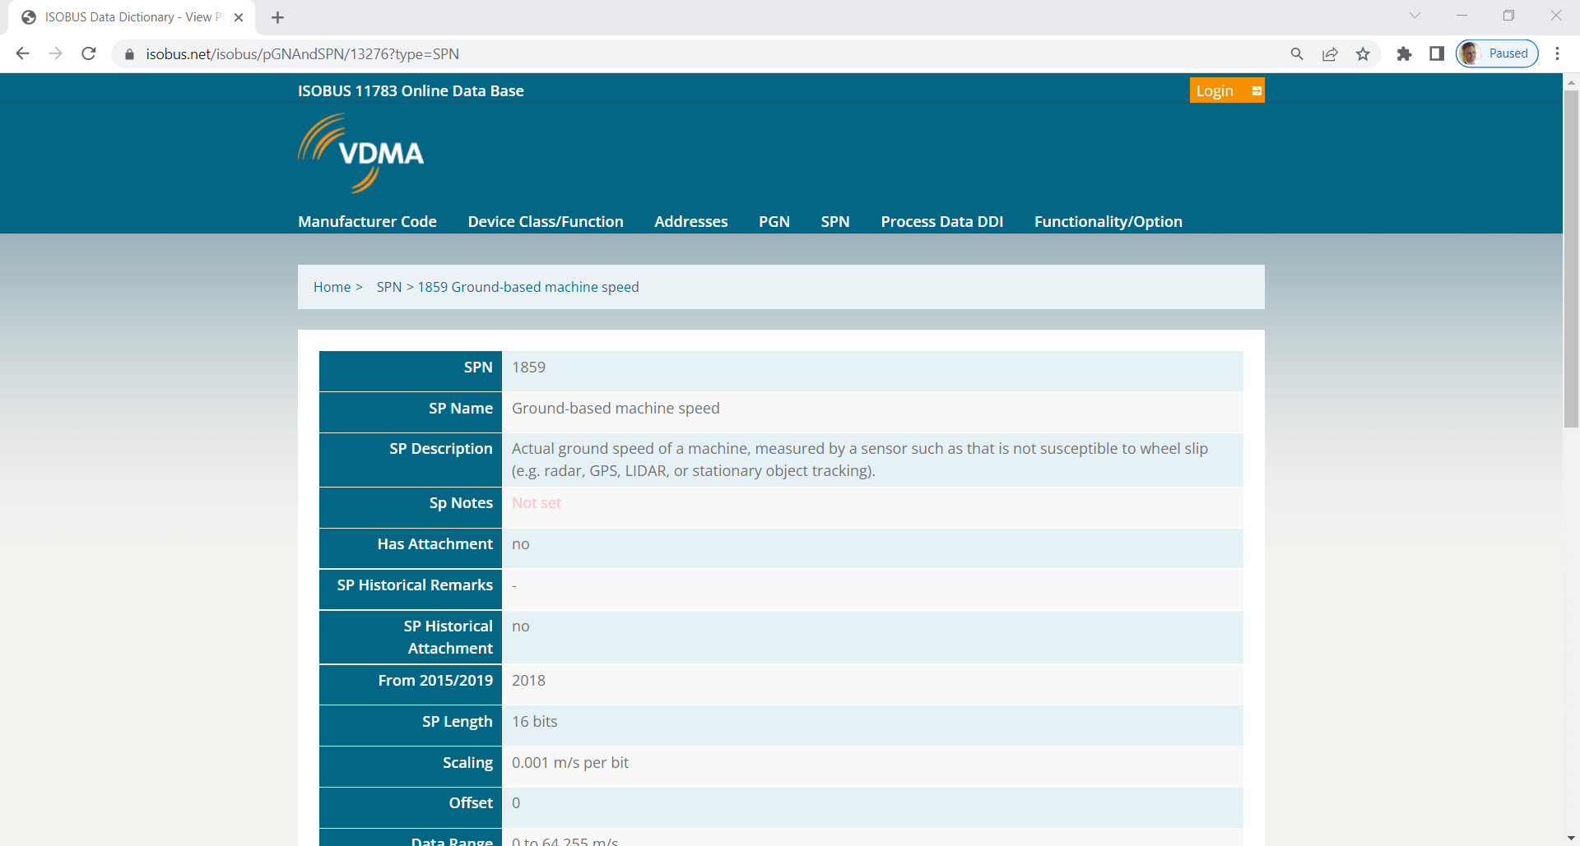
Task: Open the Chrome three-dot menu
Action: (1557, 53)
